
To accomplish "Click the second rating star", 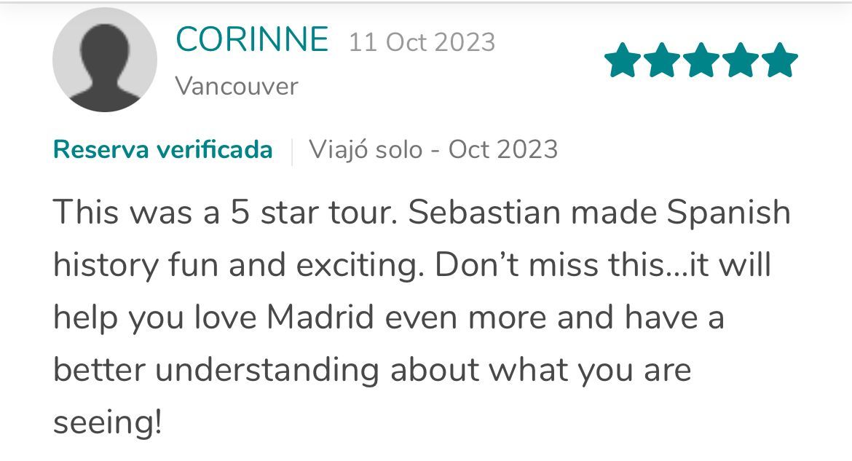I will click(x=662, y=60).
